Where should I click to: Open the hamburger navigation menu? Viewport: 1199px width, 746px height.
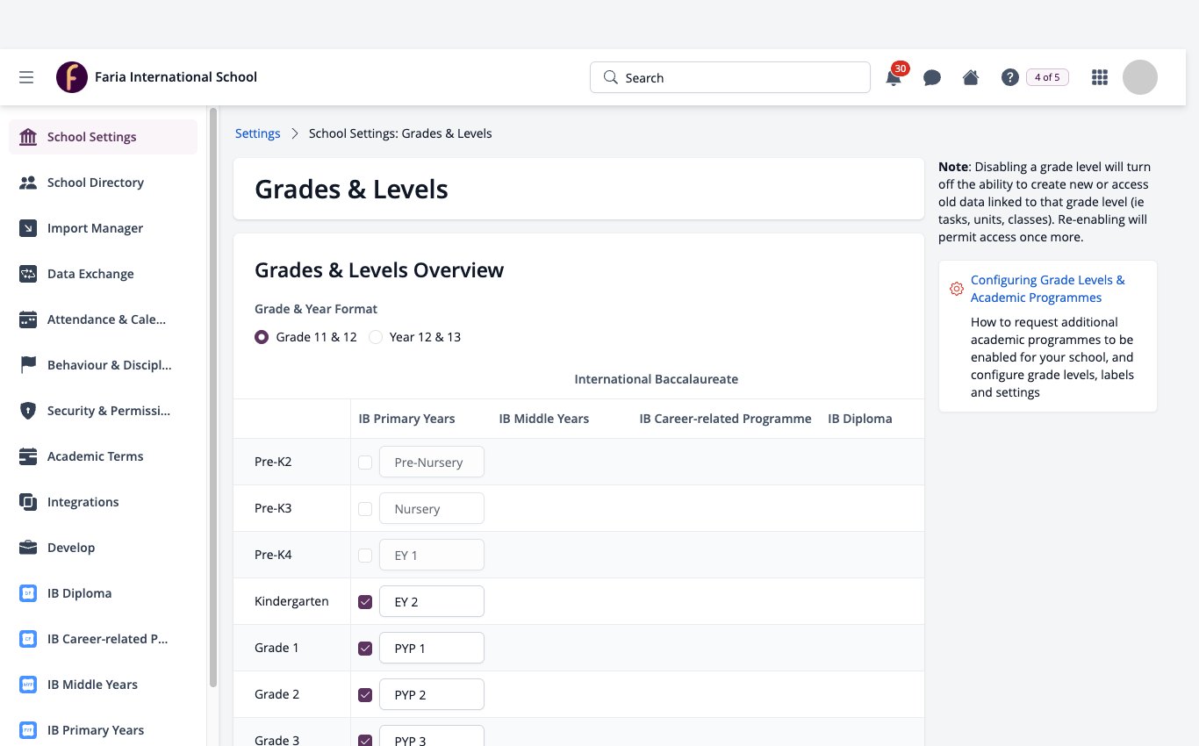coord(26,77)
